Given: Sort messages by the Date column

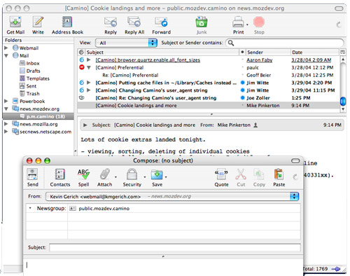Looking at the screenshot, I should pos(315,53).
